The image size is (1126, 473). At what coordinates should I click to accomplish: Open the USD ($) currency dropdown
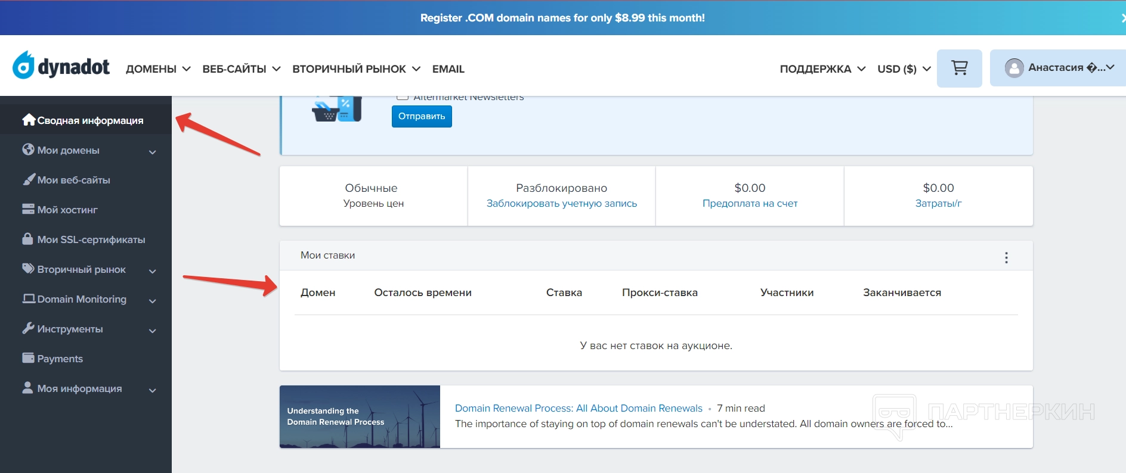(x=904, y=69)
